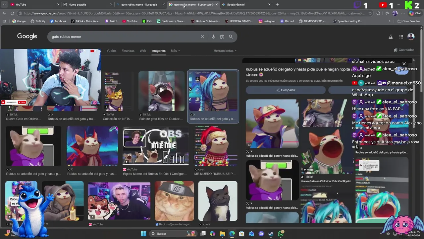Screen dimensions: 424x239
Task: Clear the search box with X icon
Action: pyautogui.click(x=202, y=37)
